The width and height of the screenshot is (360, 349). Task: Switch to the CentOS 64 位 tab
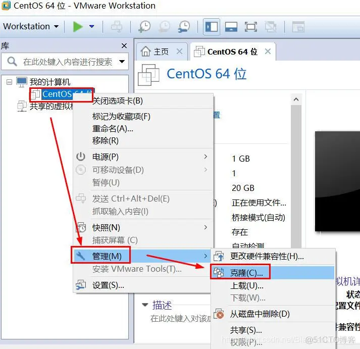232,52
